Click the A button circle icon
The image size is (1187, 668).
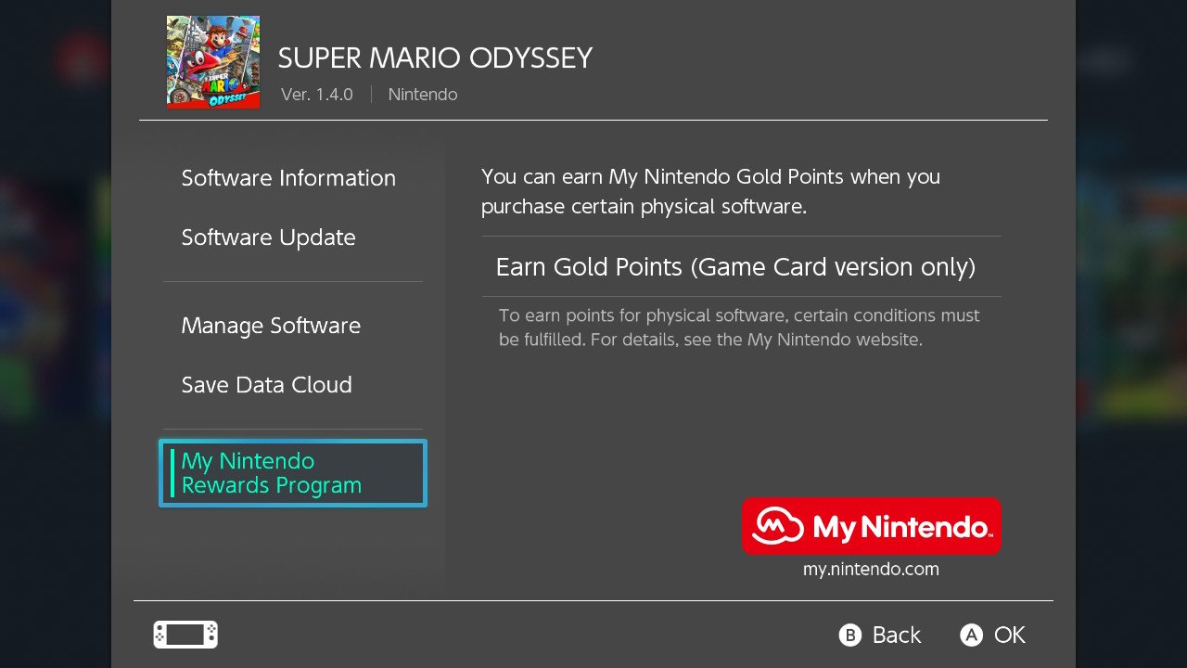point(971,635)
